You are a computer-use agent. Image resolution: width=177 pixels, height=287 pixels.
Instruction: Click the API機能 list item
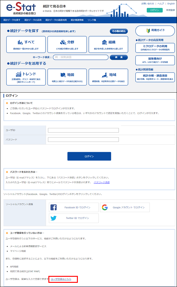tap(14, 267)
